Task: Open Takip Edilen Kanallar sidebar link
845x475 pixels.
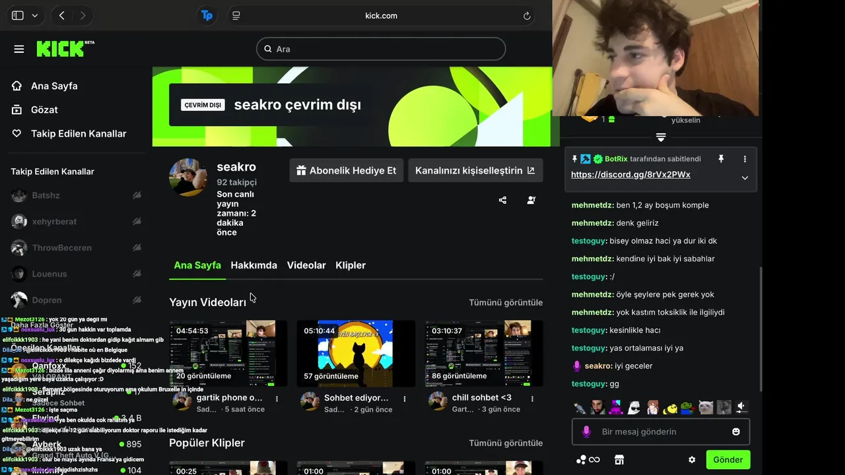Action: pyautogui.click(x=69, y=133)
